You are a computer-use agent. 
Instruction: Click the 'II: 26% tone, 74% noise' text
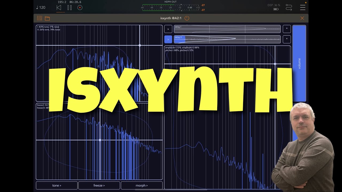(49, 30)
